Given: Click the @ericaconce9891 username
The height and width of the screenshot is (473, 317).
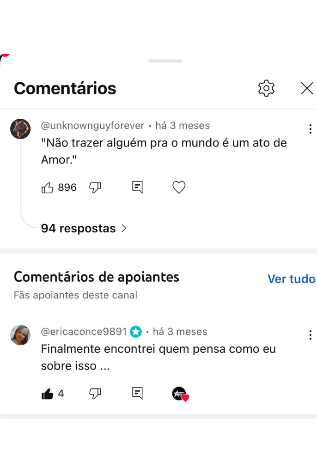Looking at the screenshot, I should coord(84,332).
